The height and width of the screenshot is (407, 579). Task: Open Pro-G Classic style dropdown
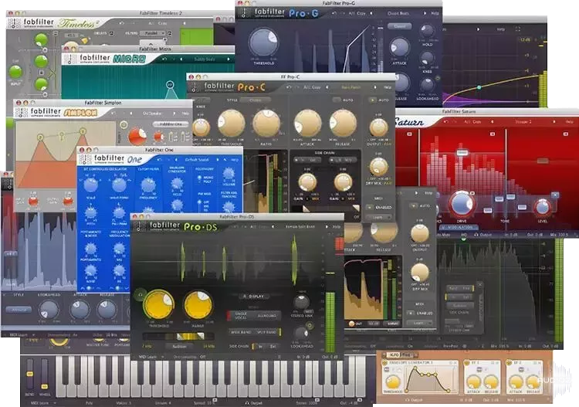click(400, 26)
